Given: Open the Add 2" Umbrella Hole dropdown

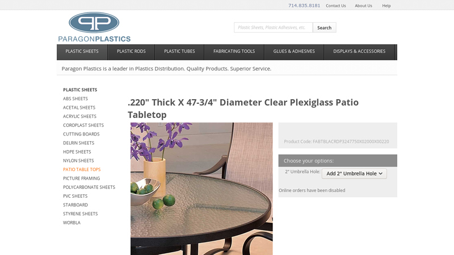Looking at the screenshot, I should click(354, 173).
